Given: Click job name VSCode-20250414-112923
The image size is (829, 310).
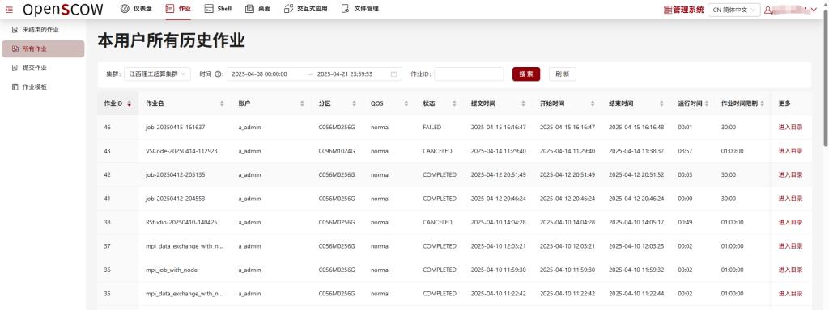Looking at the screenshot, I should pyautogui.click(x=181, y=151).
